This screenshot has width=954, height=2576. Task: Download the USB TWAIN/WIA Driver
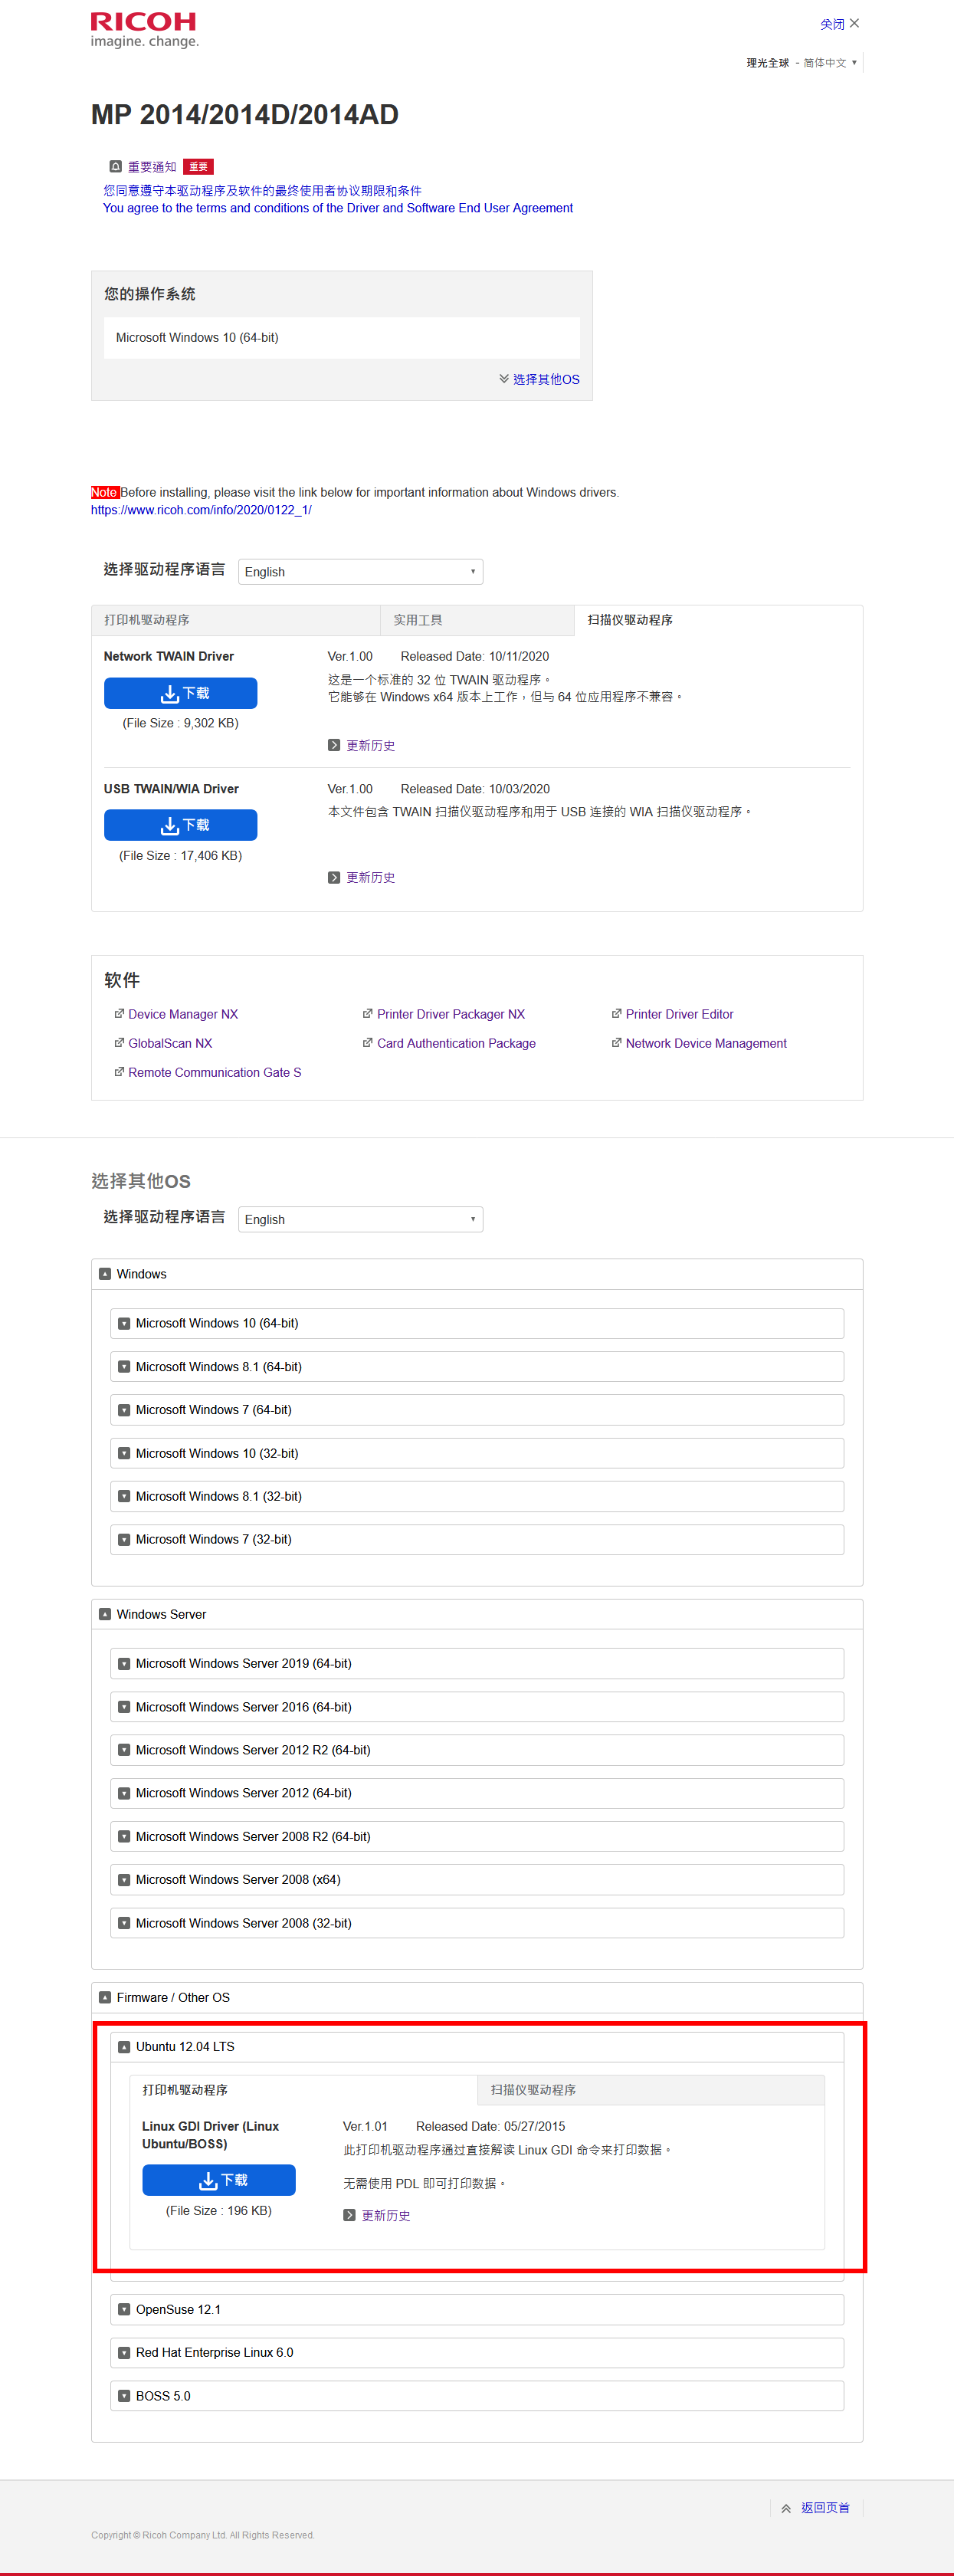pyautogui.click(x=181, y=825)
